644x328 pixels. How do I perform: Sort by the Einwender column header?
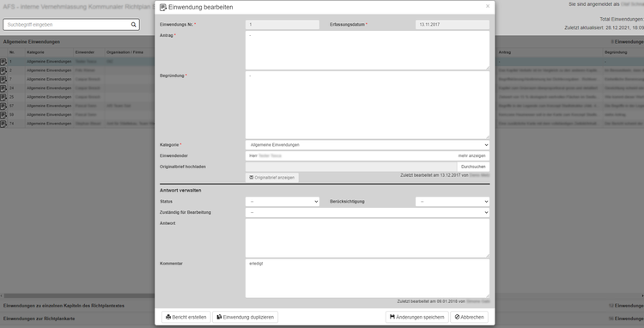(x=89, y=52)
